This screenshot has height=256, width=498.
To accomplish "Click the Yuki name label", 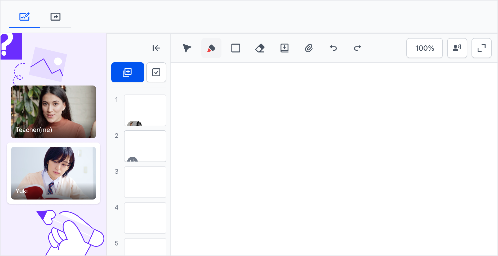I will [x=21, y=191].
